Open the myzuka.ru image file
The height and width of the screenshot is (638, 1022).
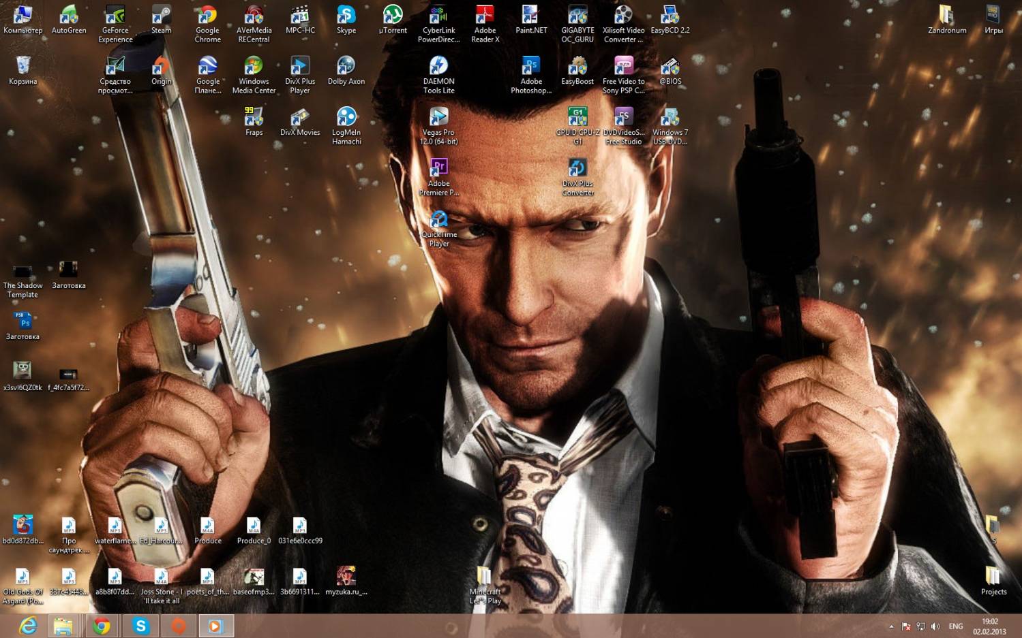(346, 581)
